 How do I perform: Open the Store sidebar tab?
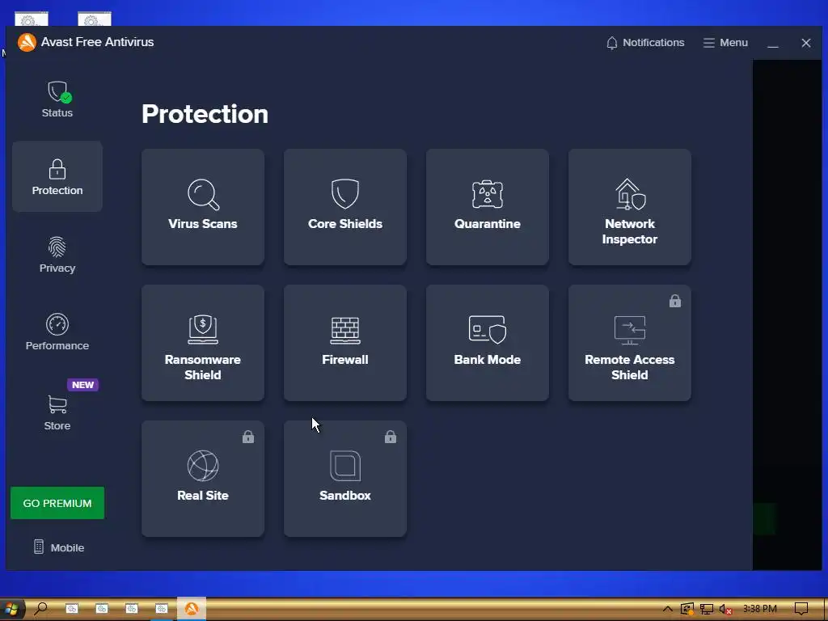57,412
